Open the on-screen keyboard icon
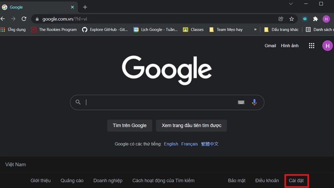 (x=241, y=102)
